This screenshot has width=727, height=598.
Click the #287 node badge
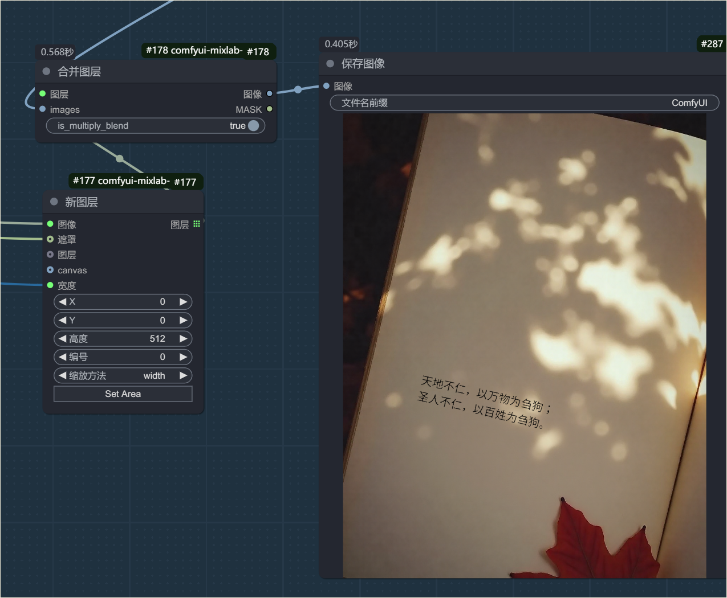click(712, 44)
